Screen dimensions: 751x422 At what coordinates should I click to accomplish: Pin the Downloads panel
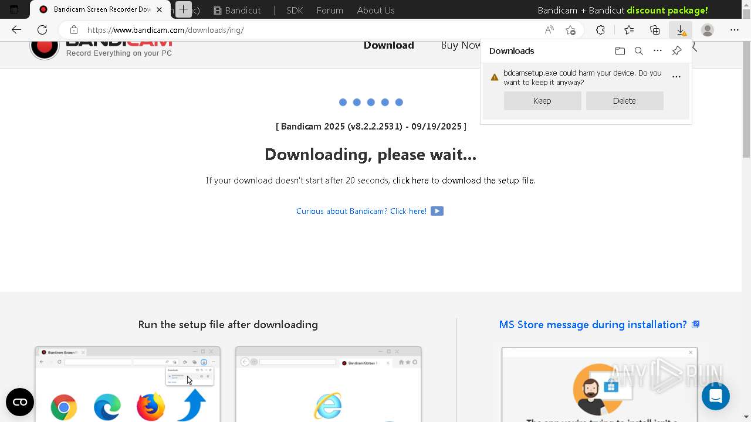(x=676, y=51)
